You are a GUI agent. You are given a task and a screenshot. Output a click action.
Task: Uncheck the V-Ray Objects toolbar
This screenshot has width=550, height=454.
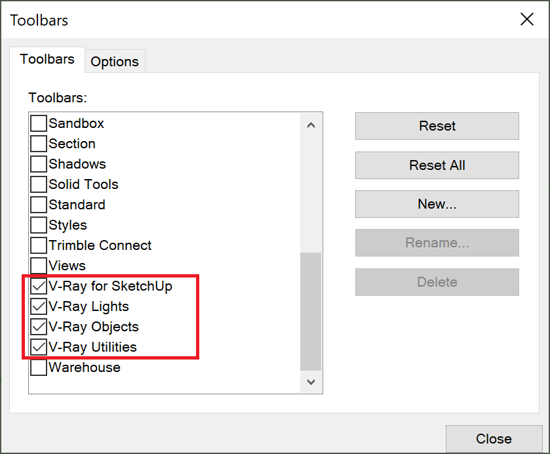pos(39,327)
